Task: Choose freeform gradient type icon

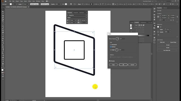Action: tap(143, 25)
